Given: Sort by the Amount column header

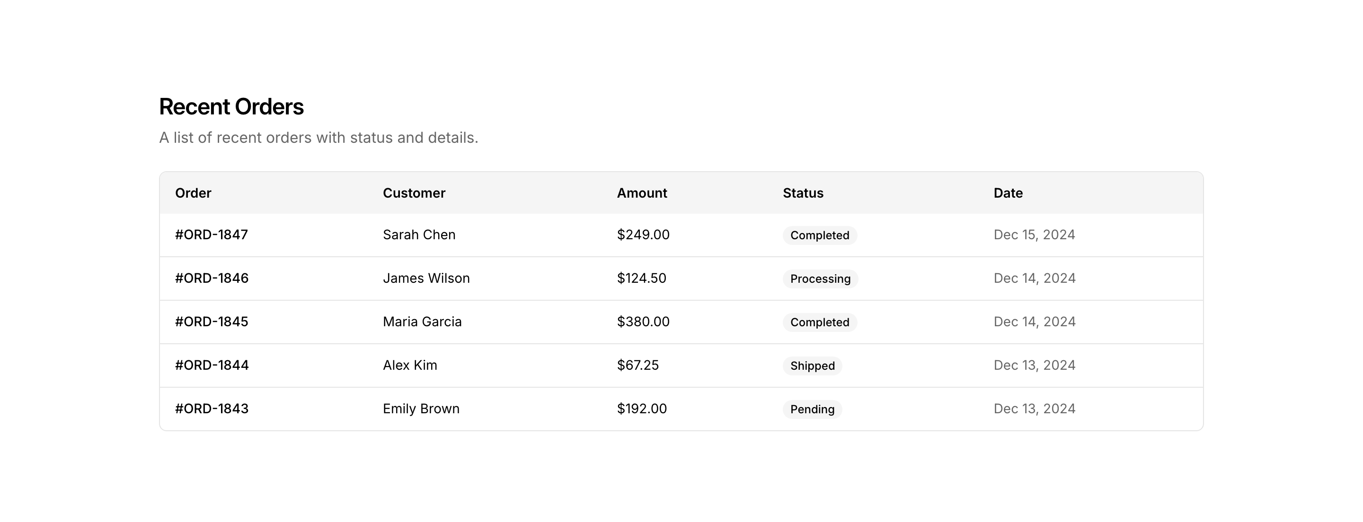Looking at the screenshot, I should pyautogui.click(x=642, y=193).
